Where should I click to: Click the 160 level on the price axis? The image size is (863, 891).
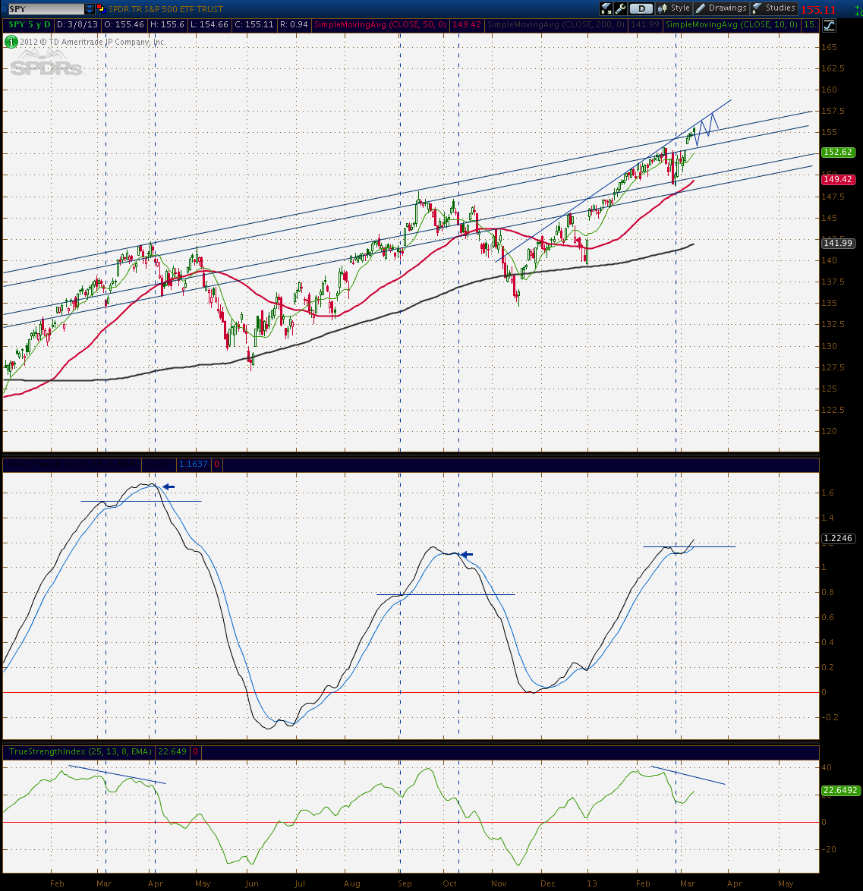point(829,90)
